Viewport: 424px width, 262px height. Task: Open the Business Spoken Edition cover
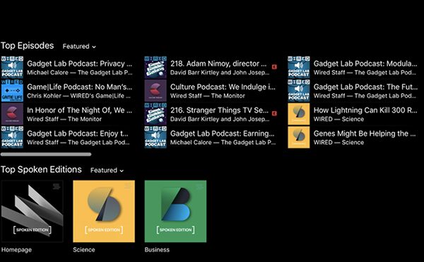[x=175, y=211]
